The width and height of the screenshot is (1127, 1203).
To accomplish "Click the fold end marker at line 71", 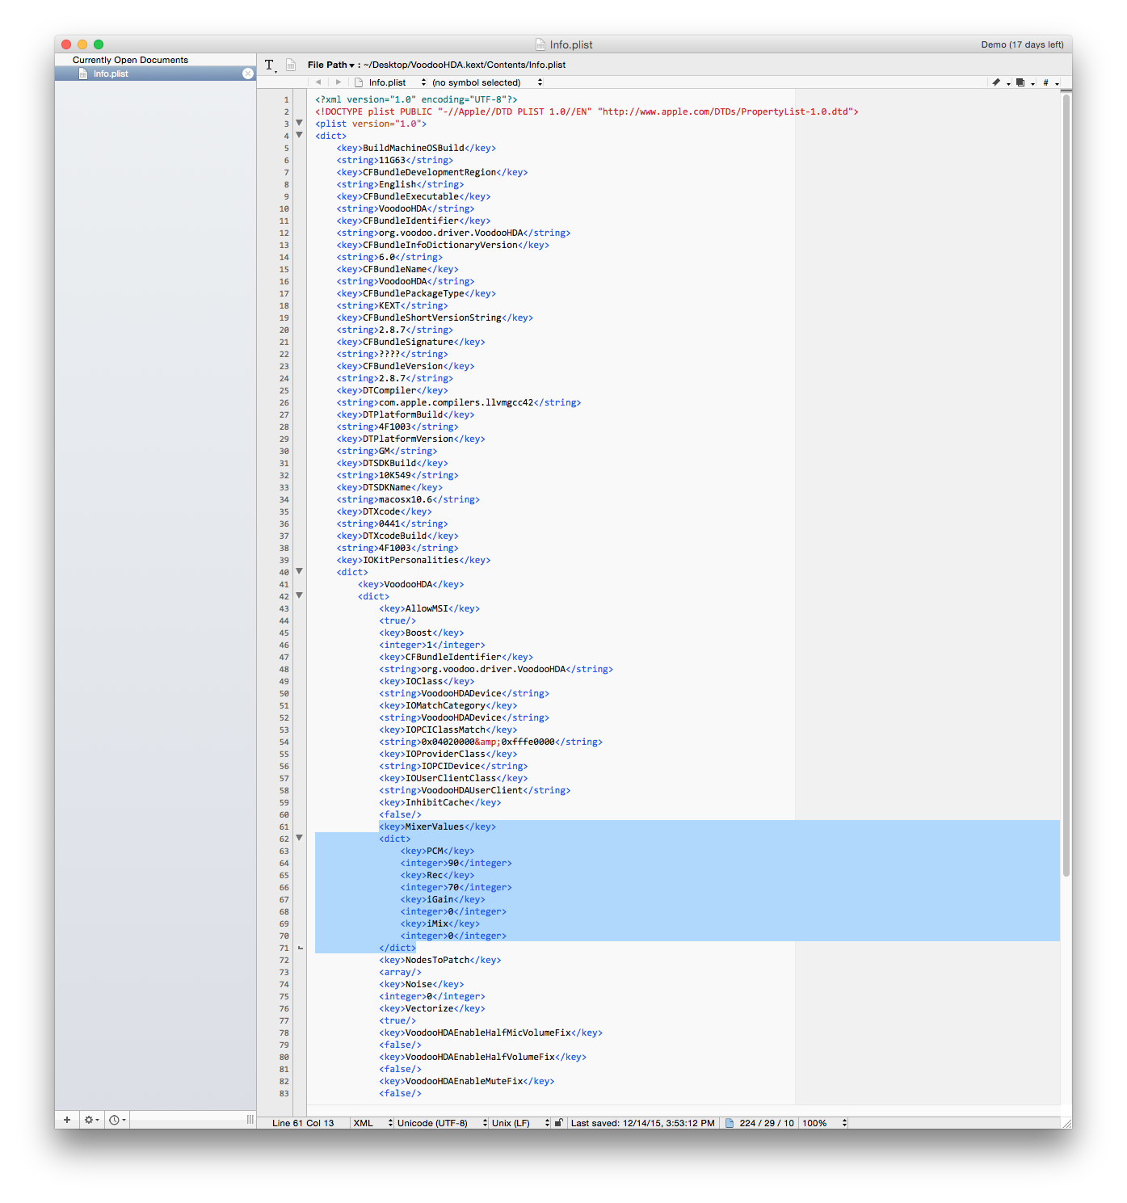I will click(300, 948).
